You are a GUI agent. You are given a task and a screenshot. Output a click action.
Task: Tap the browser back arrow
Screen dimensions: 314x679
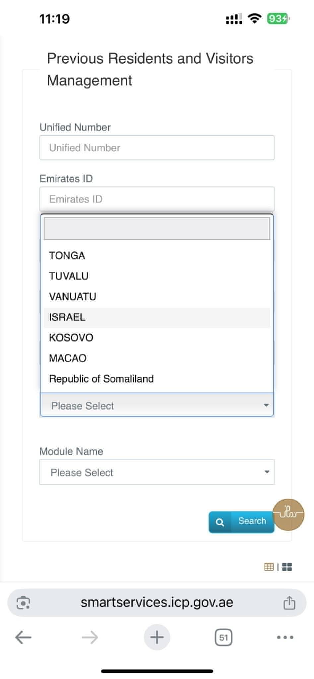(23, 637)
